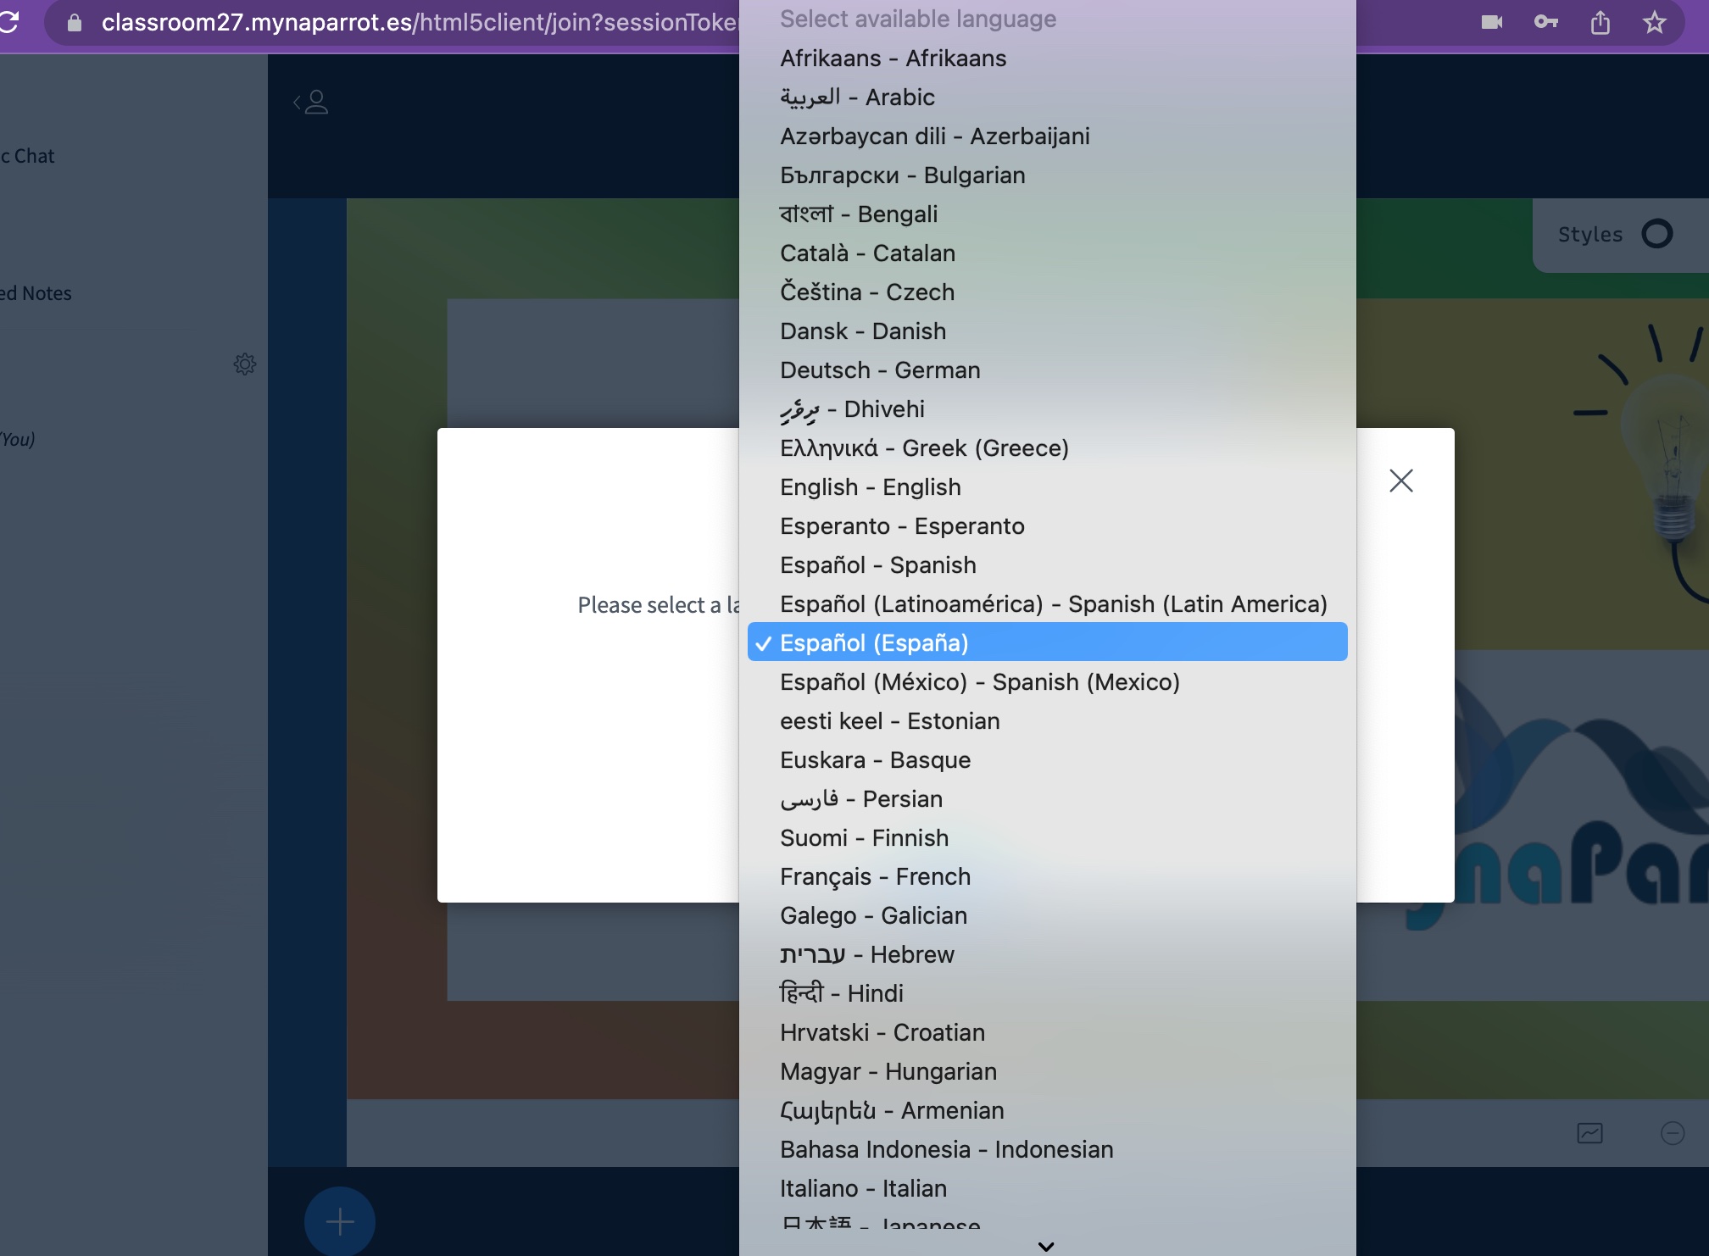Click the share page icon
The height and width of the screenshot is (1256, 1709).
[1600, 22]
